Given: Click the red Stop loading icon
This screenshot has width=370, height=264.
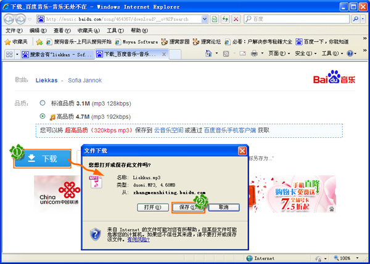Looking at the screenshot, I should coord(236,19).
